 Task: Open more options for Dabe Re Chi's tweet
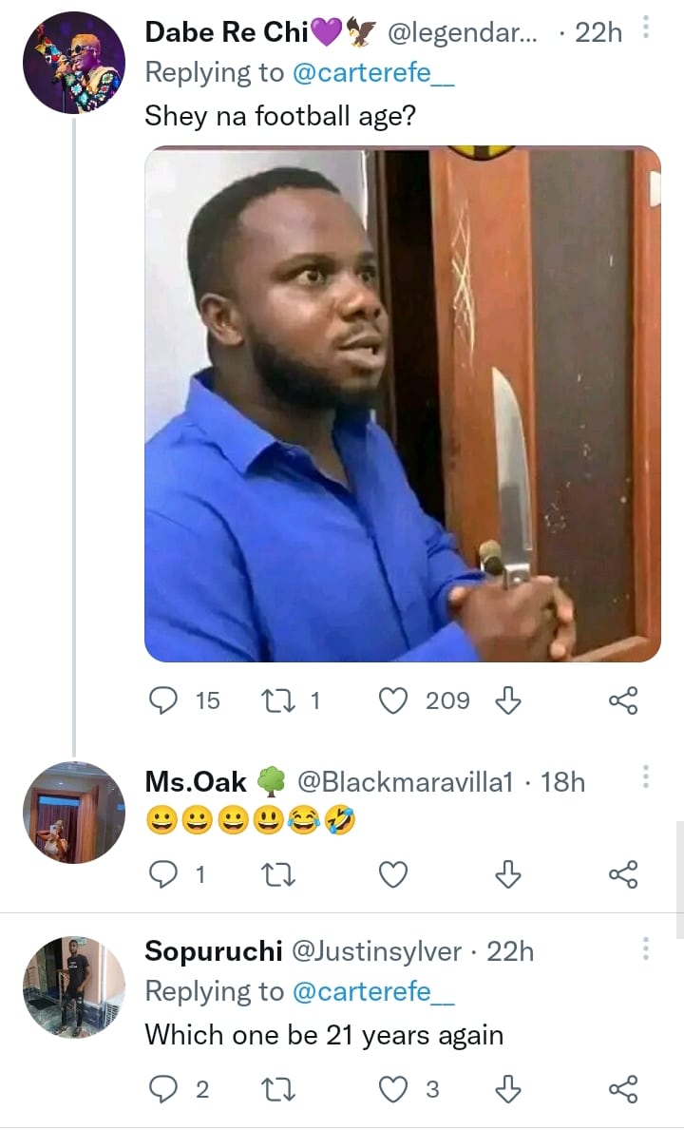(x=646, y=29)
